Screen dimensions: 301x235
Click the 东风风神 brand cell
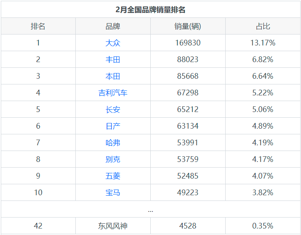pos(113,226)
